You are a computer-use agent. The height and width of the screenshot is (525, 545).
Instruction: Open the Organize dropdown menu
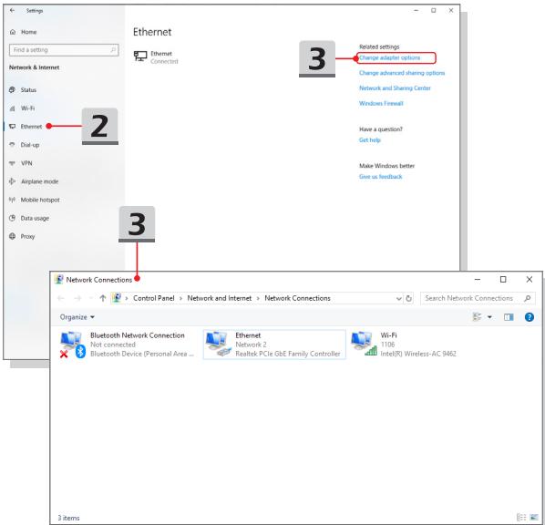point(77,317)
